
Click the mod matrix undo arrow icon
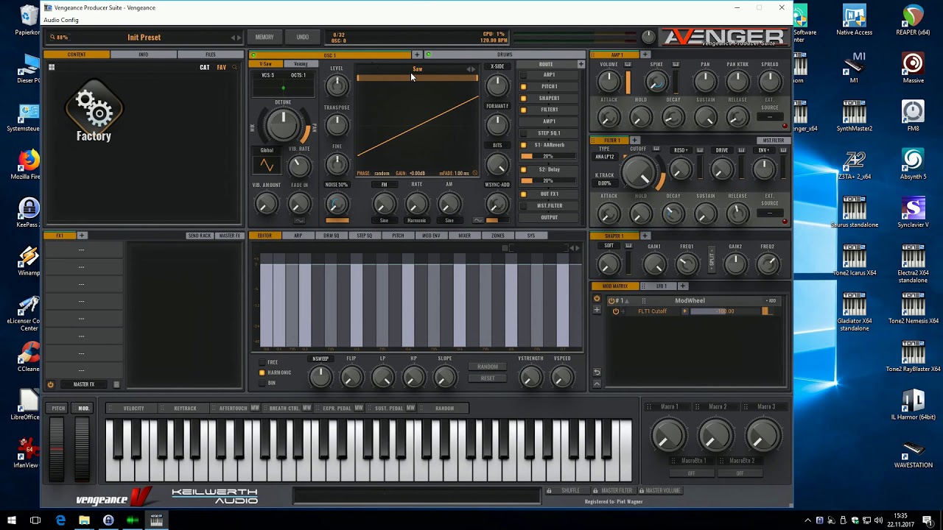(x=597, y=372)
